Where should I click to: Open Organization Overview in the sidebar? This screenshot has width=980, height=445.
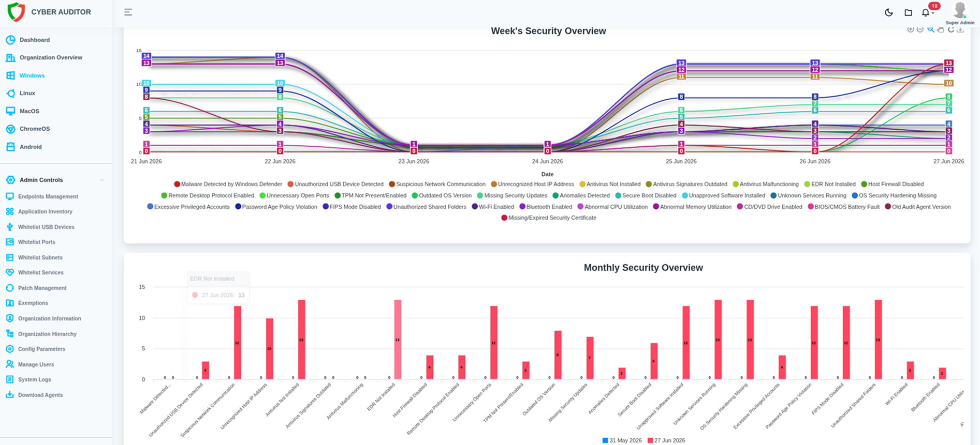(x=51, y=57)
